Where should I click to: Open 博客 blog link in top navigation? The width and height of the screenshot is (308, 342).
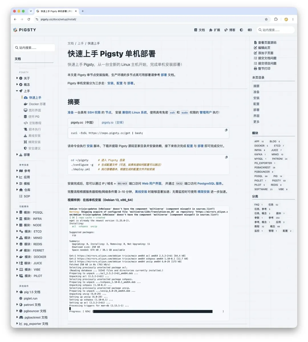(x=230, y=30)
